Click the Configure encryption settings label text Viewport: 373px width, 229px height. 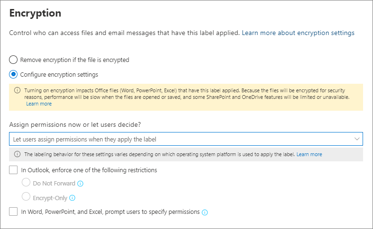coord(59,75)
